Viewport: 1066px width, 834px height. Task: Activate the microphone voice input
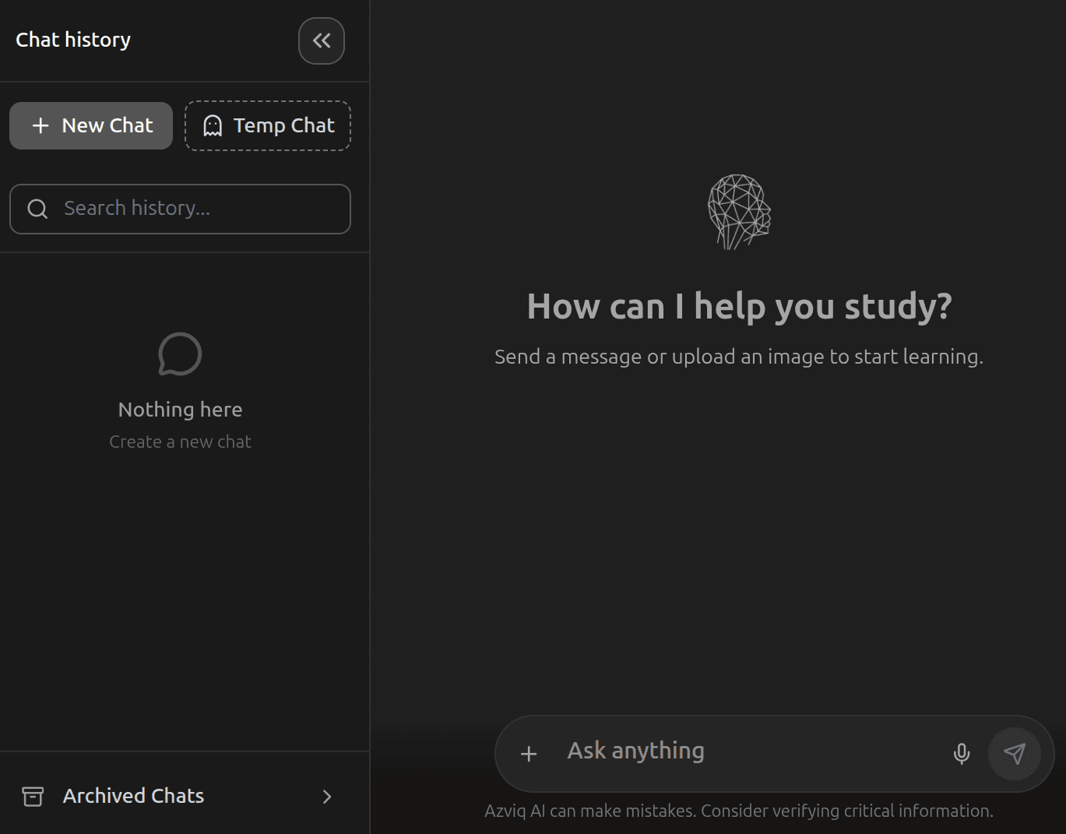tap(962, 754)
